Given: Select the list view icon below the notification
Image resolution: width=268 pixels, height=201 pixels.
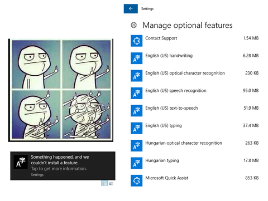Looking at the screenshot, I should [x=104, y=184].
